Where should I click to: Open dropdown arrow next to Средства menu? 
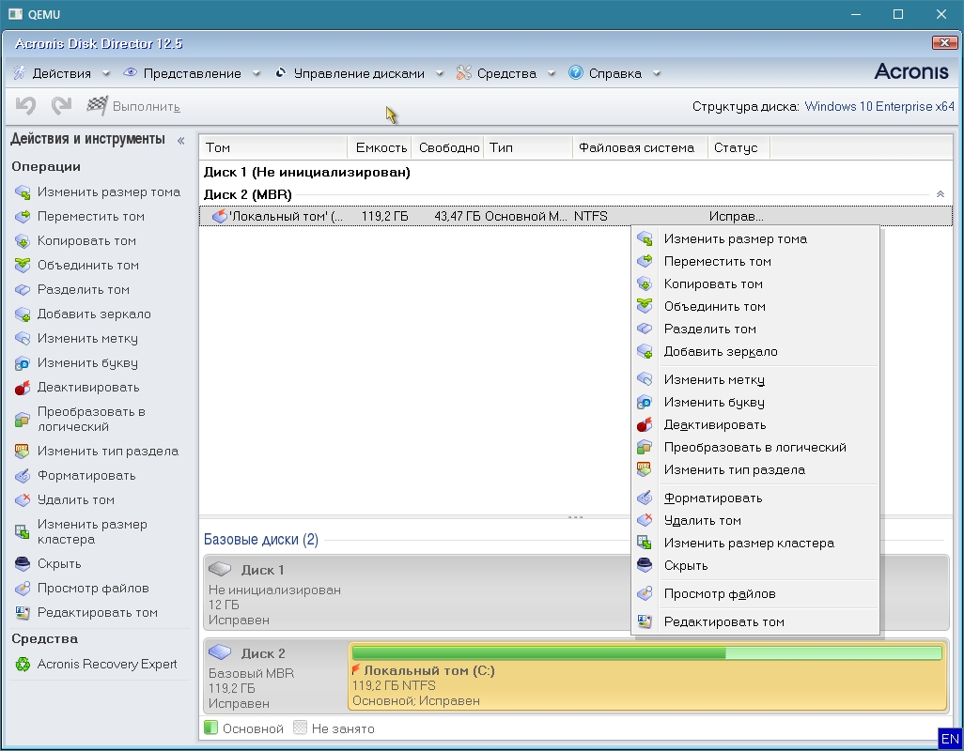(552, 73)
